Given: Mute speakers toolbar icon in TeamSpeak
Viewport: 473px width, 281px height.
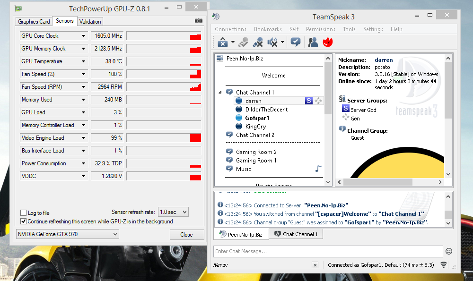Looking at the screenshot, I should [272, 42].
